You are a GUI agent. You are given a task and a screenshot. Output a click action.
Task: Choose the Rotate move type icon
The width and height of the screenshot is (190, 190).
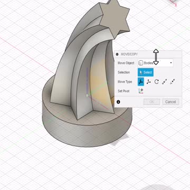click(x=157, y=82)
